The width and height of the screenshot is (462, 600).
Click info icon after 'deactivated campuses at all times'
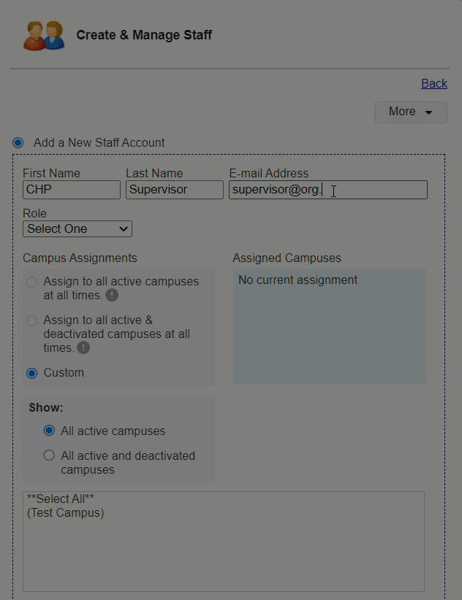pyautogui.click(x=83, y=348)
